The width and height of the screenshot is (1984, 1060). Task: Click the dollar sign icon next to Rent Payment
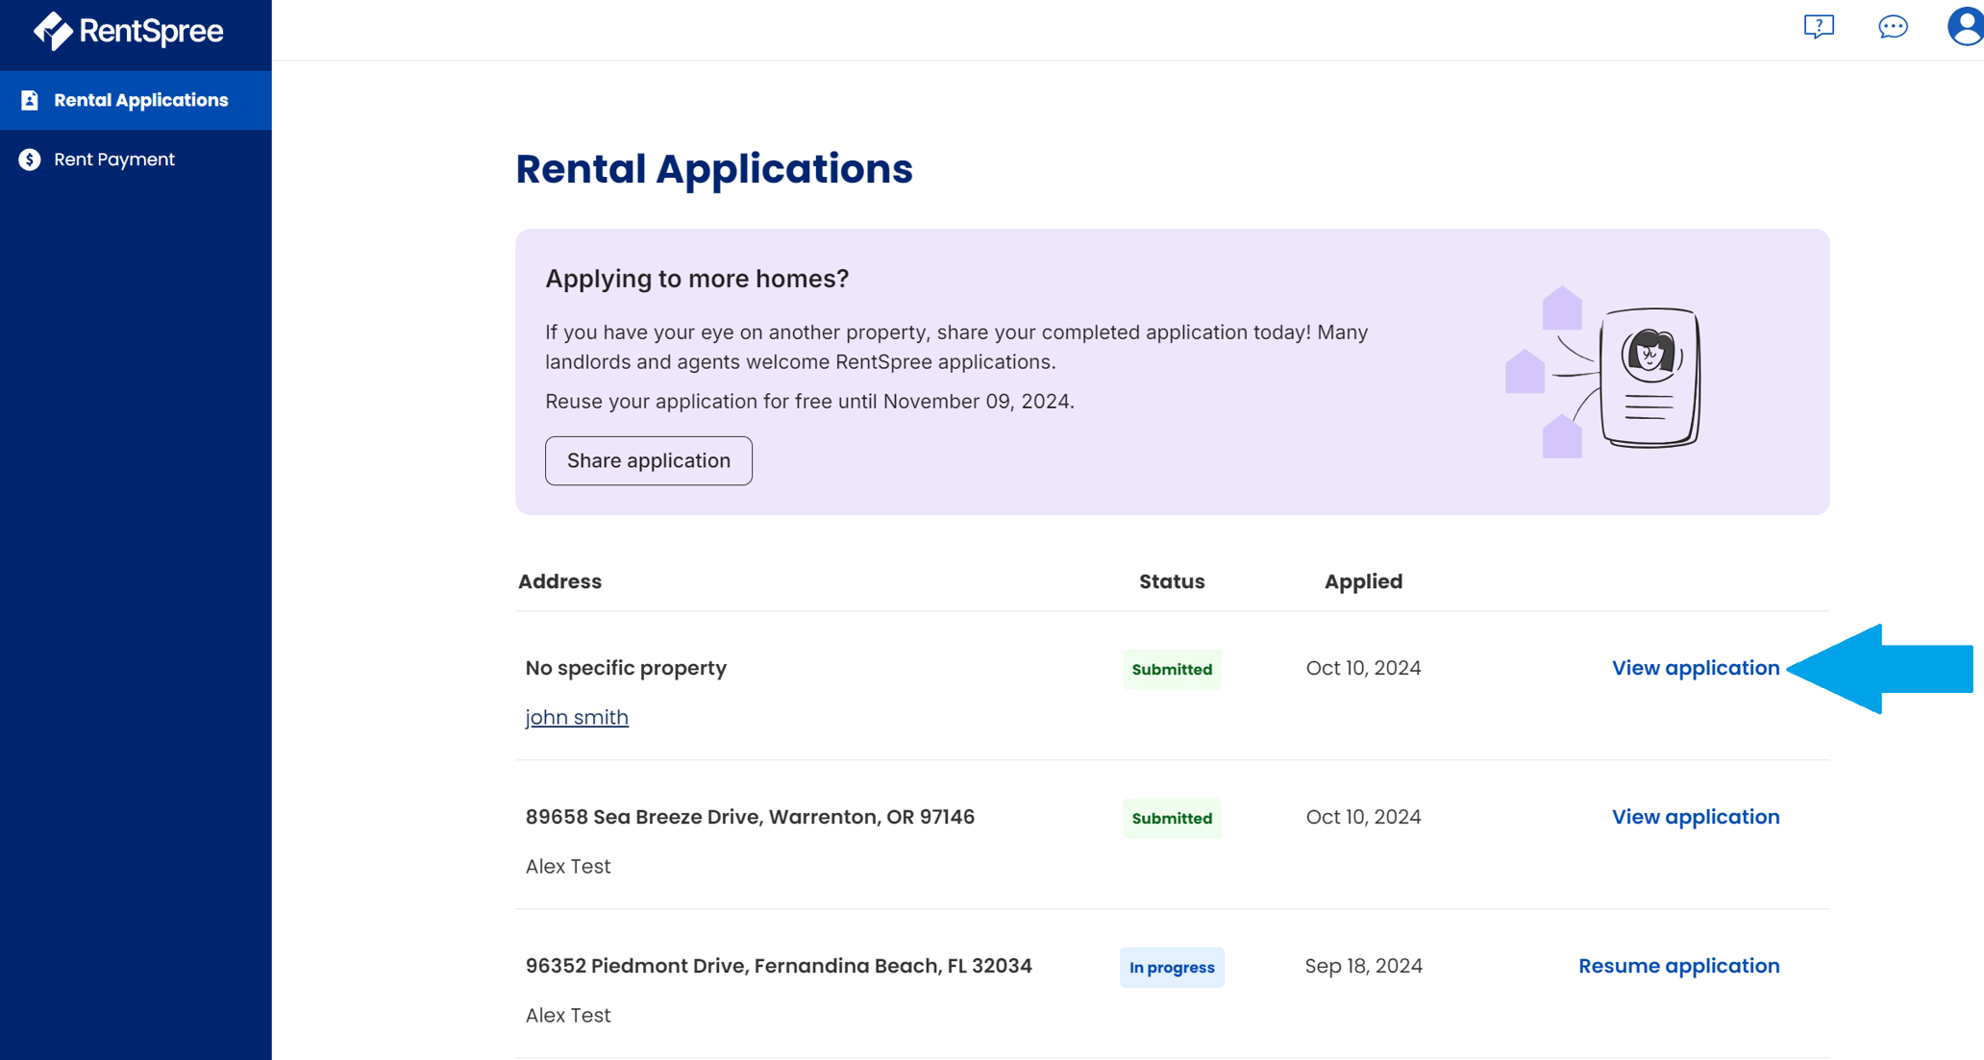click(x=28, y=160)
